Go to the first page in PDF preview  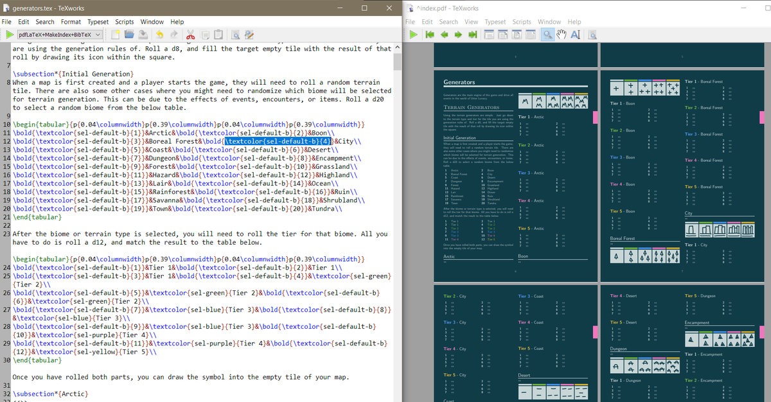click(x=430, y=34)
